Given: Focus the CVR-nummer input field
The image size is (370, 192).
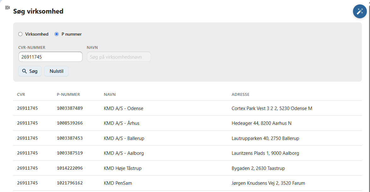Looking at the screenshot, I should click(50, 57).
